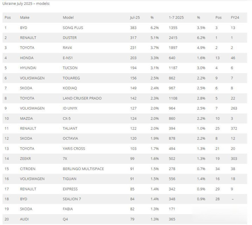
Task: Click the FY24 column header
Action: (x=235, y=17)
